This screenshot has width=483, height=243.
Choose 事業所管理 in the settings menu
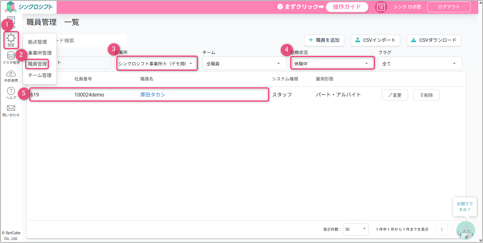[40, 53]
